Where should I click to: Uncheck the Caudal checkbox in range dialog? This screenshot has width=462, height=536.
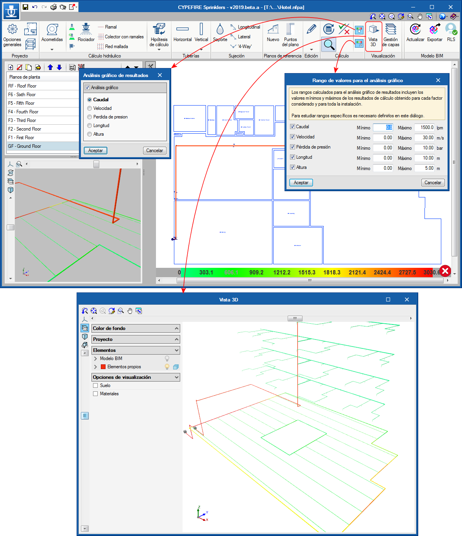(x=292, y=127)
